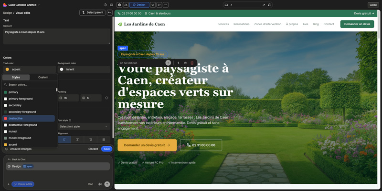The width and height of the screenshot is (382, 191).
Task: Toggle Plan mode in chat
Action: click(90, 184)
